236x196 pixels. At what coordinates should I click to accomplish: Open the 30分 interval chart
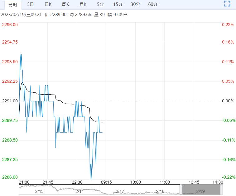(135, 4)
